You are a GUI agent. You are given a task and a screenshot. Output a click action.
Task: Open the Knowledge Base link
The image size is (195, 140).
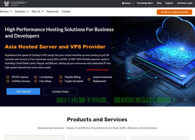pyautogui.click(x=145, y=3)
